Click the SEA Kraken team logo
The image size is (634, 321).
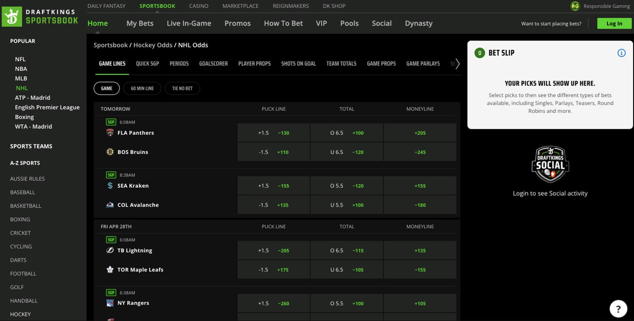(110, 186)
